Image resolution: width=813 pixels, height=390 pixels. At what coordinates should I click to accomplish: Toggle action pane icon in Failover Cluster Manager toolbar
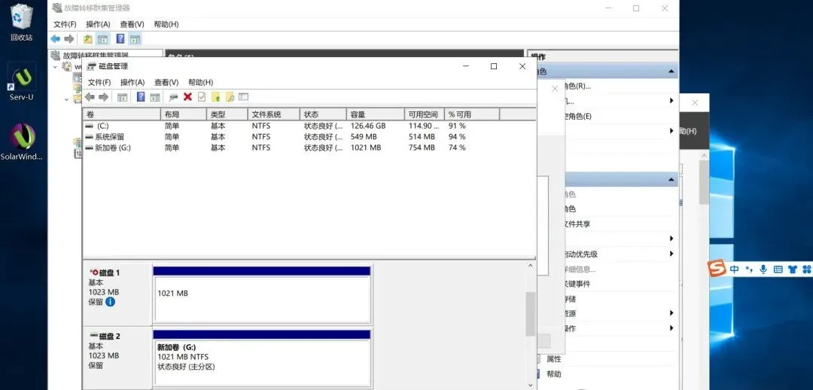[x=135, y=39]
